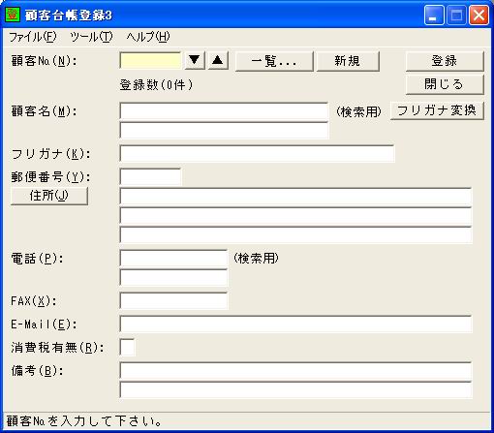
Task: Click the down arrow next customer number button
Action: pyautogui.click(x=195, y=60)
